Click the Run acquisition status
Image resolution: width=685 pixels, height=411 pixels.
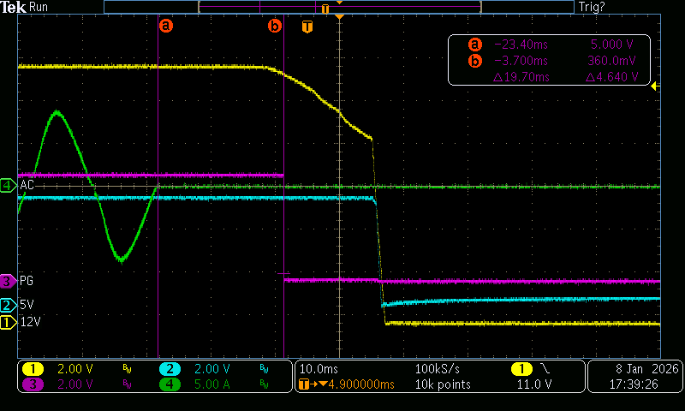39,7
